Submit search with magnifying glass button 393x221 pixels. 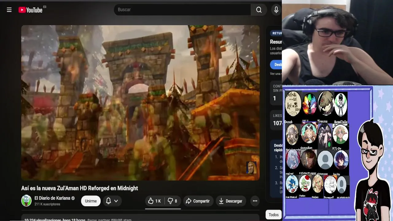tap(259, 10)
